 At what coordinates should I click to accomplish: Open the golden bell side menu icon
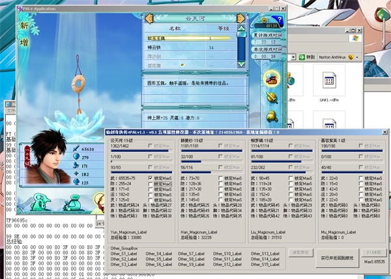pos(272,116)
